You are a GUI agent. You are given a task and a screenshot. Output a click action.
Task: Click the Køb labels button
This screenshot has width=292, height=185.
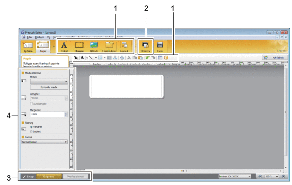(x=275, y=58)
